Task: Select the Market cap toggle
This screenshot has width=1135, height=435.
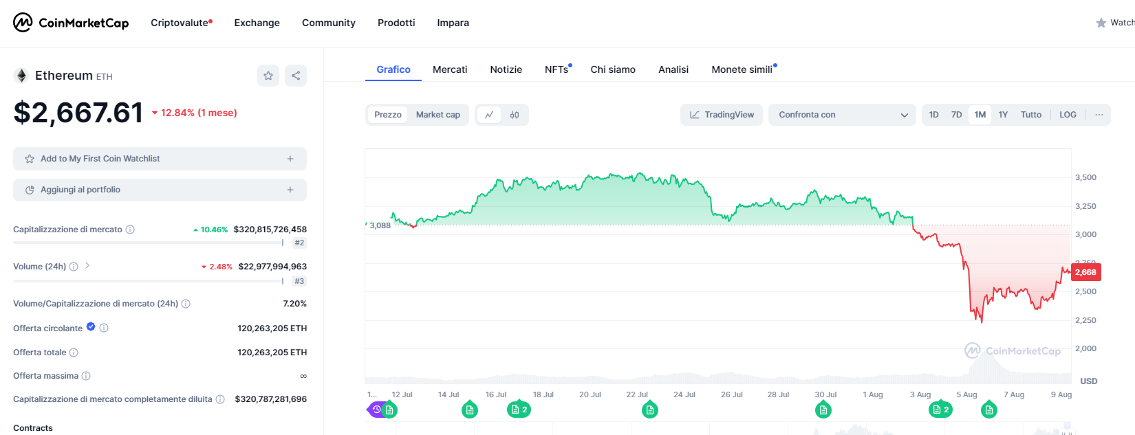Action: click(437, 115)
